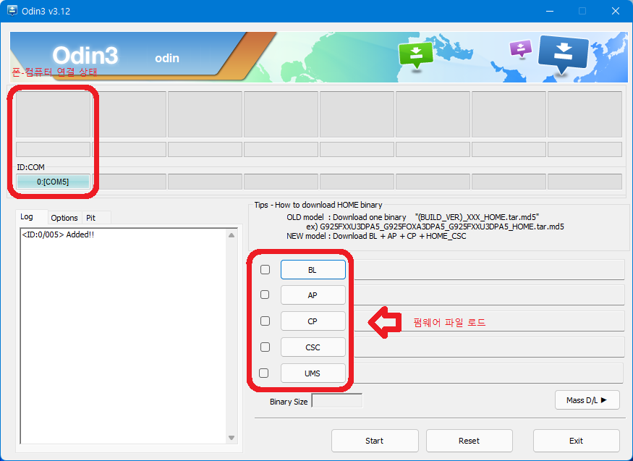Open the Mass D/L mode
The height and width of the screenshot is (461, 633).
pyautogui.click(x=587, y=400)
